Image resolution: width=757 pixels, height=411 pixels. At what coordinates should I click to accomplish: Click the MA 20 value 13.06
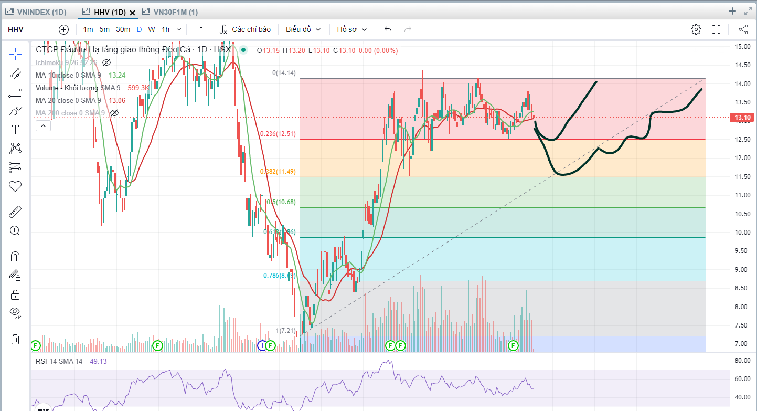pyautogui.click(x=117, y=100)
